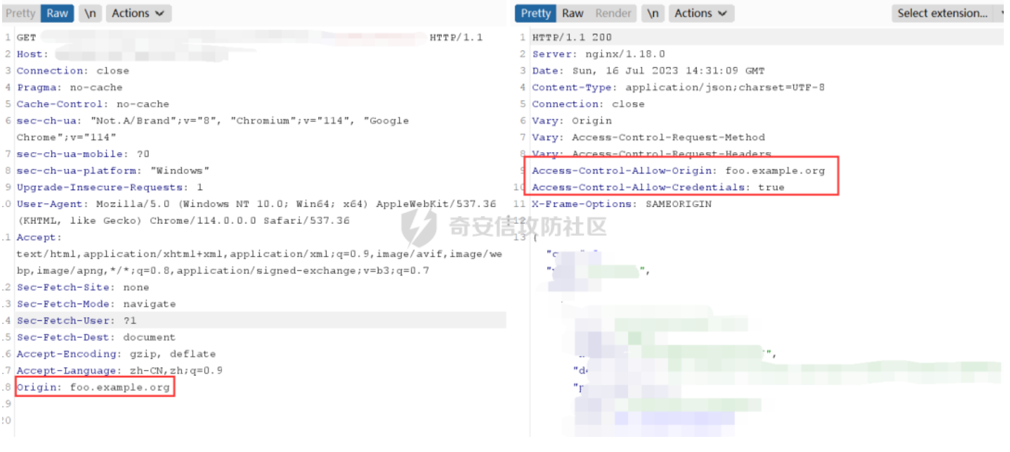
Task: Click the Server nginx header line
Action: click(x=598, y=54)
